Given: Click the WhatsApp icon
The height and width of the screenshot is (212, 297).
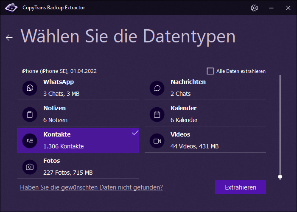Looking at the screenshot, I should point(30,88).
